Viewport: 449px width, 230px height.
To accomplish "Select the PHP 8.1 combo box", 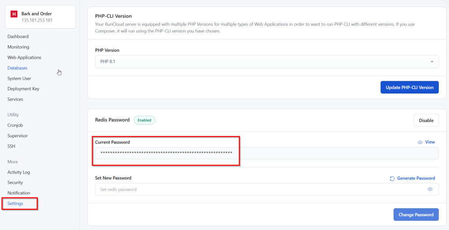I will pos(267,61).
